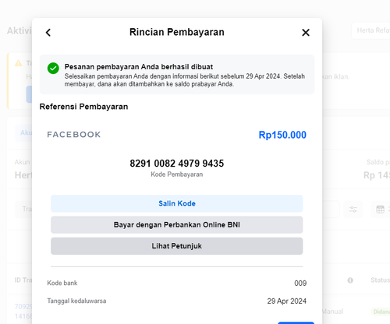Screen dimensions: 390x324
Task: Switch to the Aku tab behind dialog
Action: pos(25,132)
